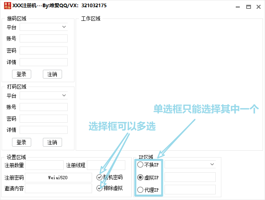Click the red app icon in title bar
Viewport: 265px width, 200px height.
(8, 6)
